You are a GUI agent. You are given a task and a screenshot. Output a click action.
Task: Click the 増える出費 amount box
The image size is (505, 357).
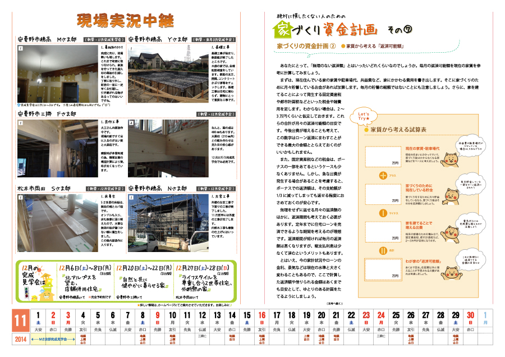point(383,232)
